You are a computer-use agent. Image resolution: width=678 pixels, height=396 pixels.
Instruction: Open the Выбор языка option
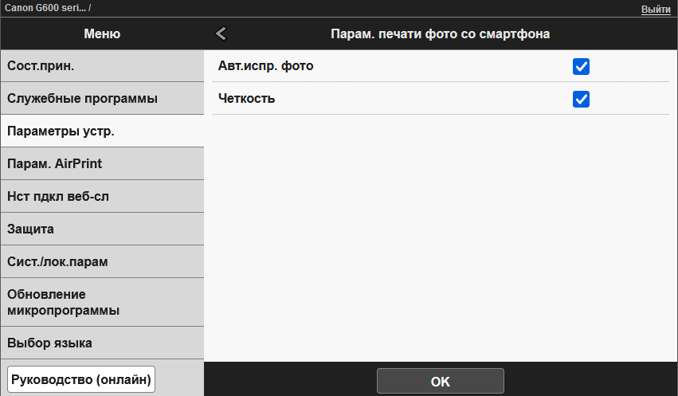pyautogui.click(x=102, y=343)
